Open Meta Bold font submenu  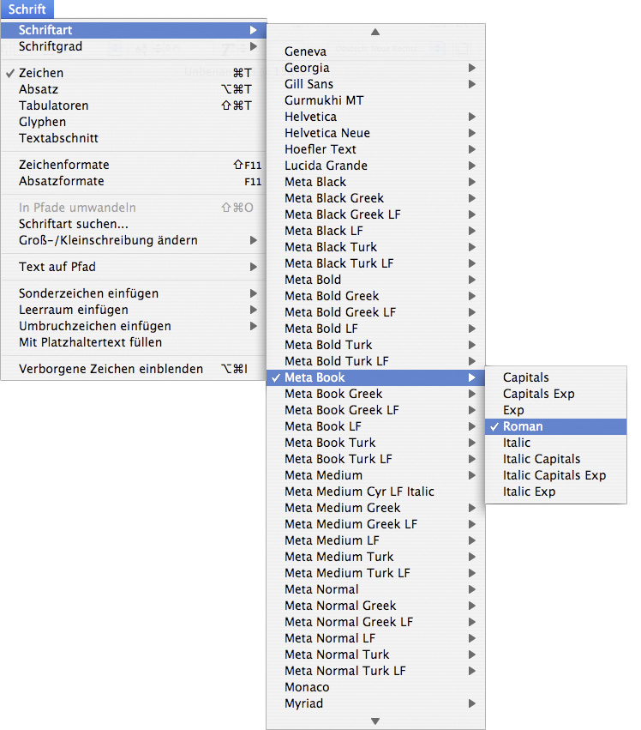[x=376, y=280]
